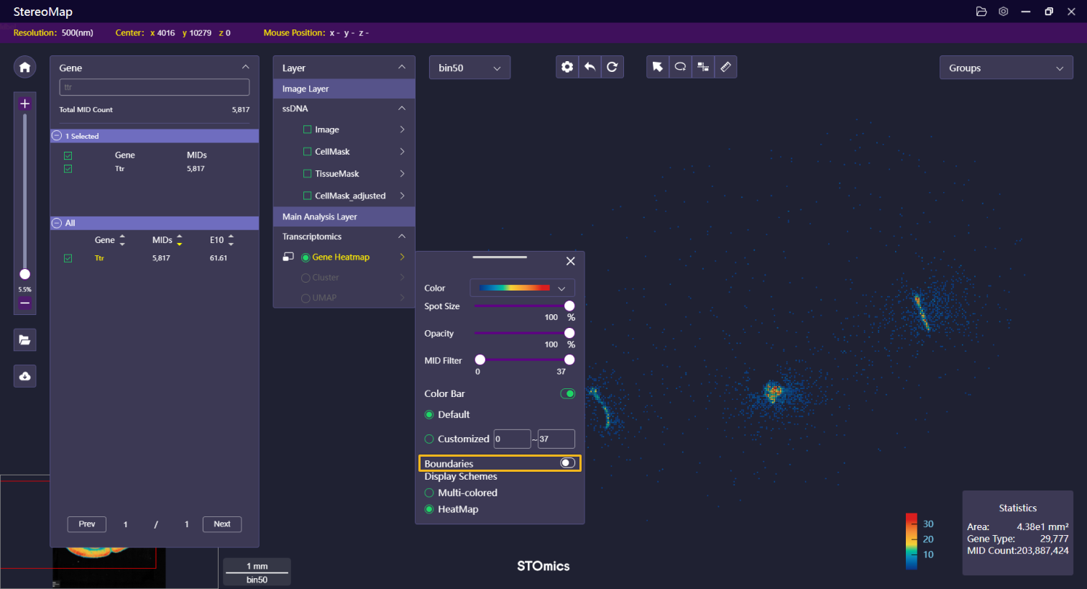The image size is (1087, 589).
Task: Open the Color gradient dropdown
Action: [522, 288]
